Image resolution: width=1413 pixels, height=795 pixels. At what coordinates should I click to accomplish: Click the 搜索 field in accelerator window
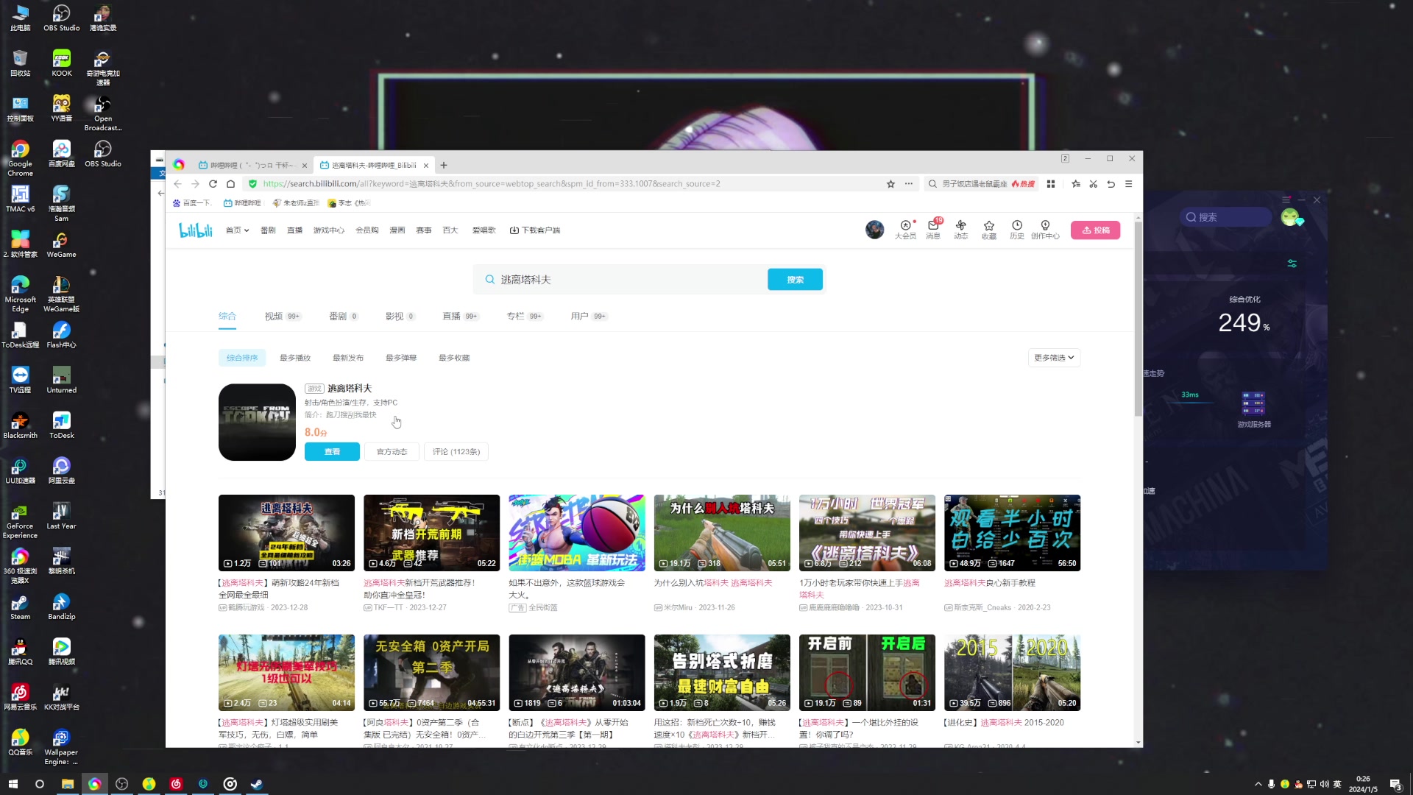(x=1225, y=217)
